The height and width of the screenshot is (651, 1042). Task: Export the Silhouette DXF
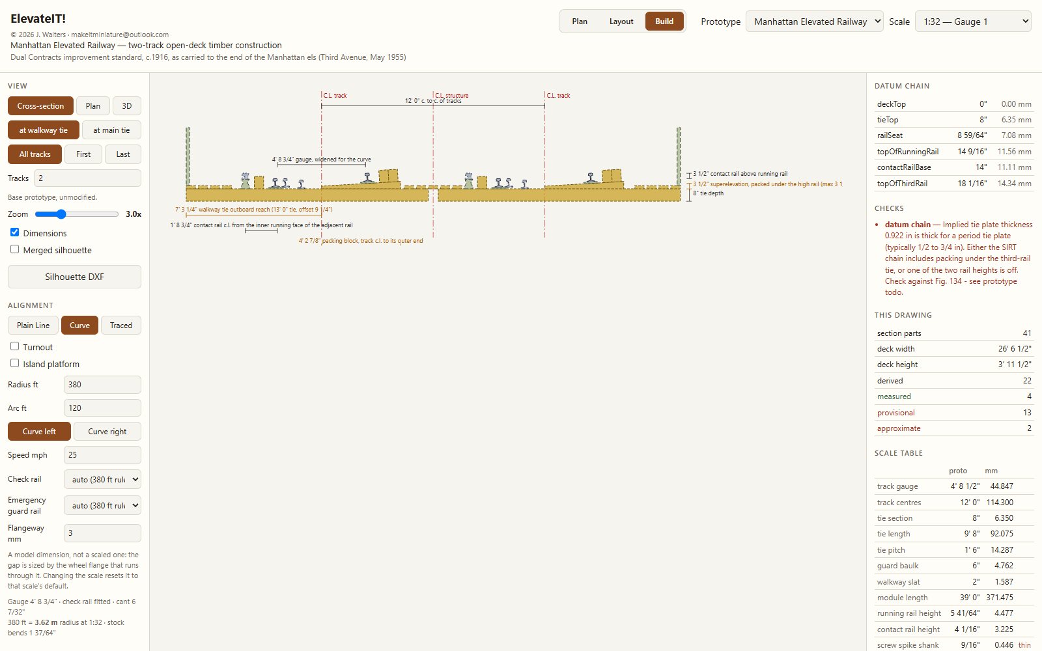click(x=74, y=277)
